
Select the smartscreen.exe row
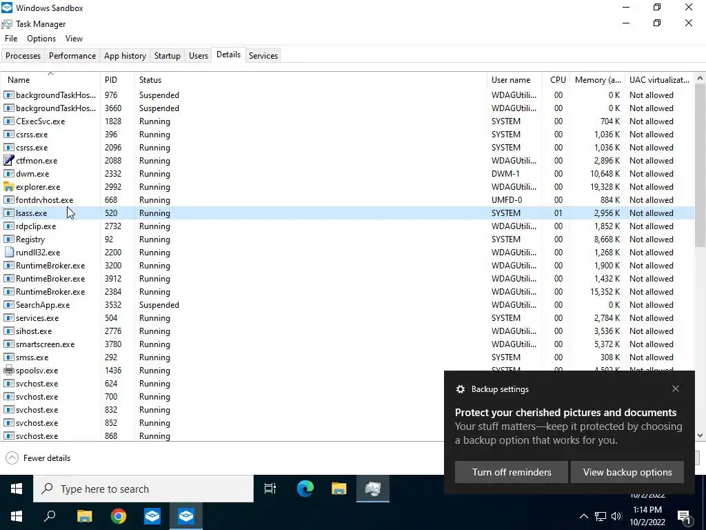point(347,344)
